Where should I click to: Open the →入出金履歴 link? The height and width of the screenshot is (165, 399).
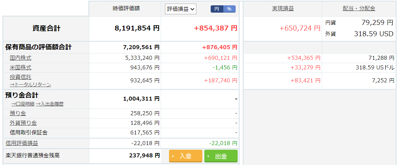click(50, 104)
